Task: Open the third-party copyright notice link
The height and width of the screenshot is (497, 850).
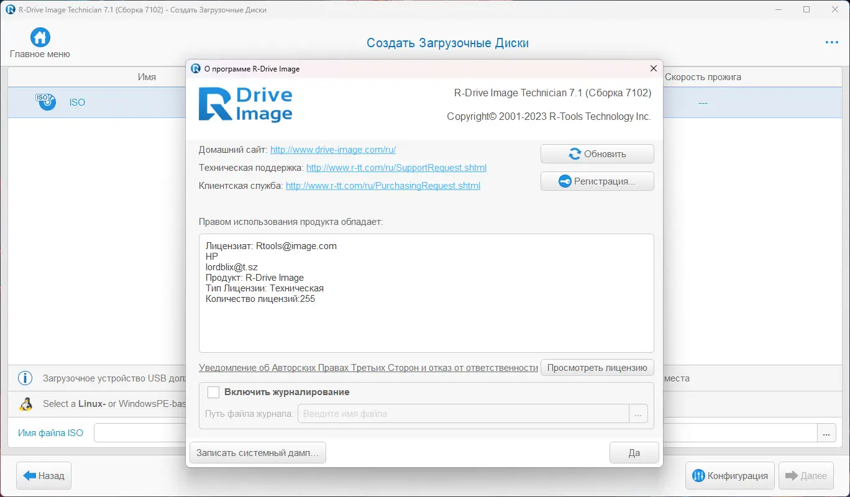Action: click(368, 368)
